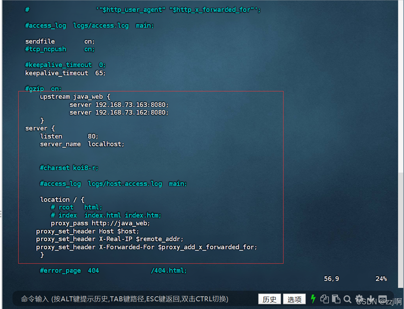Click the #gzip on comment line
Screen dimensions: 404x309
(44, 88)
